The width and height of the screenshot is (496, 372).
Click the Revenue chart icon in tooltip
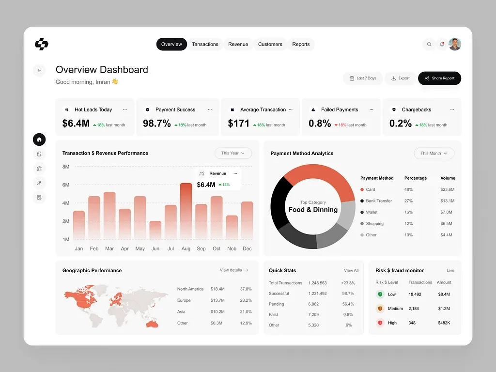tap(201, 173)
